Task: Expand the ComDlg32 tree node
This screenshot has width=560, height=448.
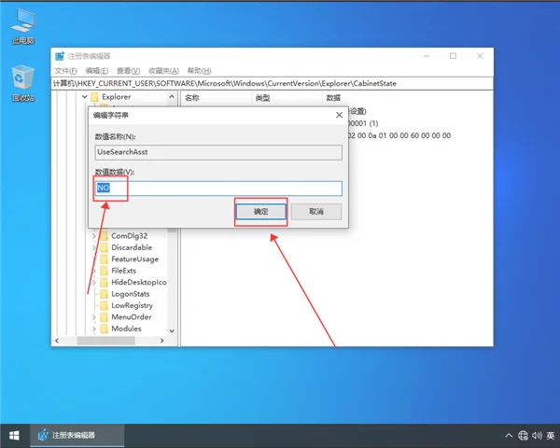Action: pos(94,236)
